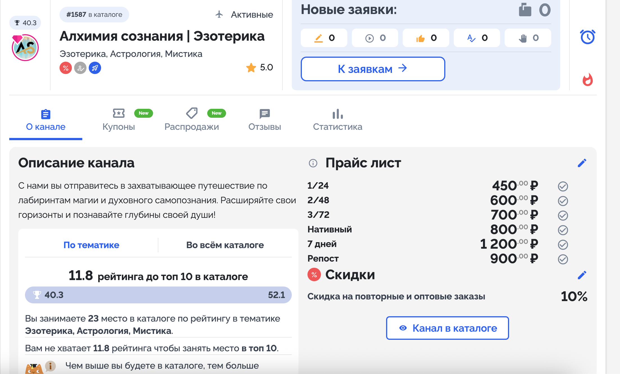Screen dimensions: 620x374
Task: Open the channel avatar with diamond
Action: pos(25,48)
